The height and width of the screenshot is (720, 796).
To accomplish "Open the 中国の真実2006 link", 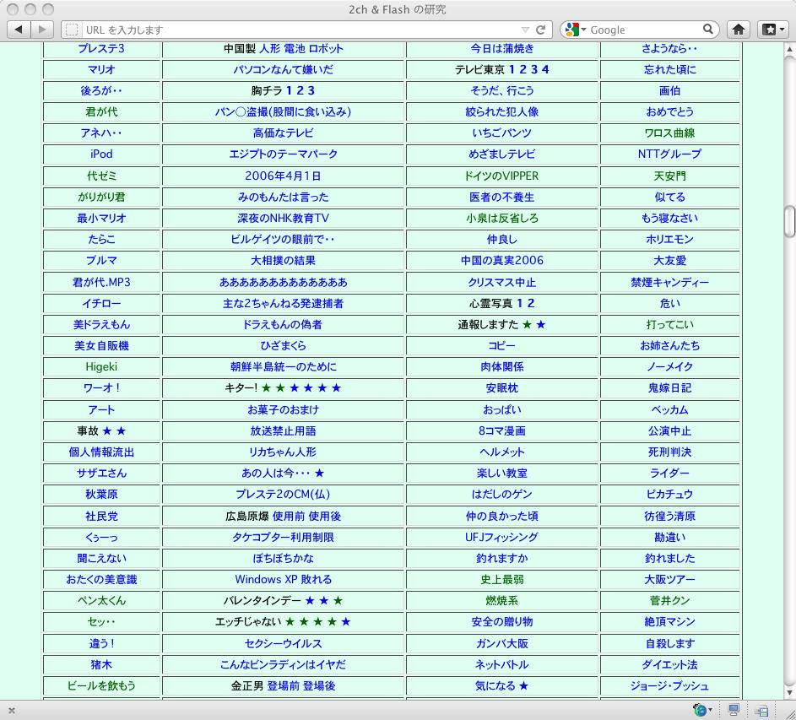I will click(501, 261).
